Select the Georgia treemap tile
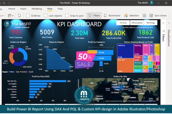Image resolution: width=172 pixels, height=114 pixels. (x=138, y=58)
